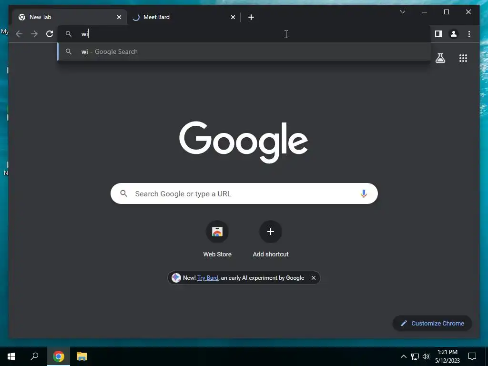The height and width of the screenshot is (366, 488).
Task: Click the Chrome taskbar icon
Action: 59,356
